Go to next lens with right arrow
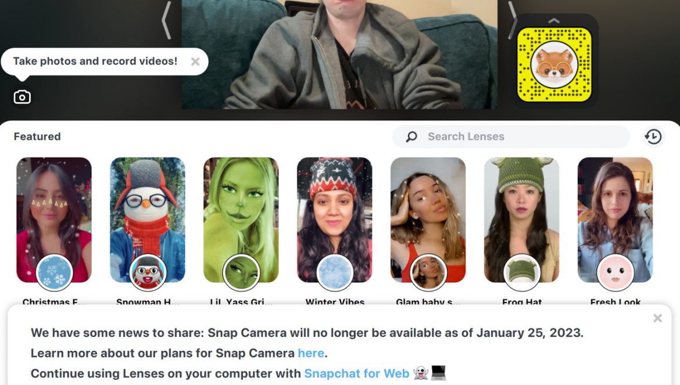 [x=512, y=20]
